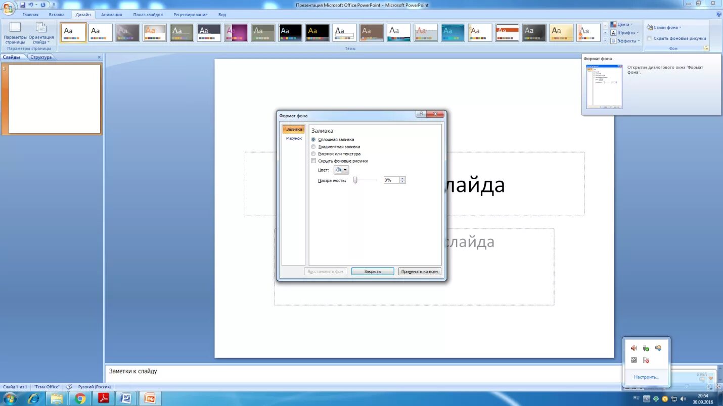Open the Background Styles (Стили фона) dropdown
The width and height of the screenshot is (723, 406).
click(664, 27)
